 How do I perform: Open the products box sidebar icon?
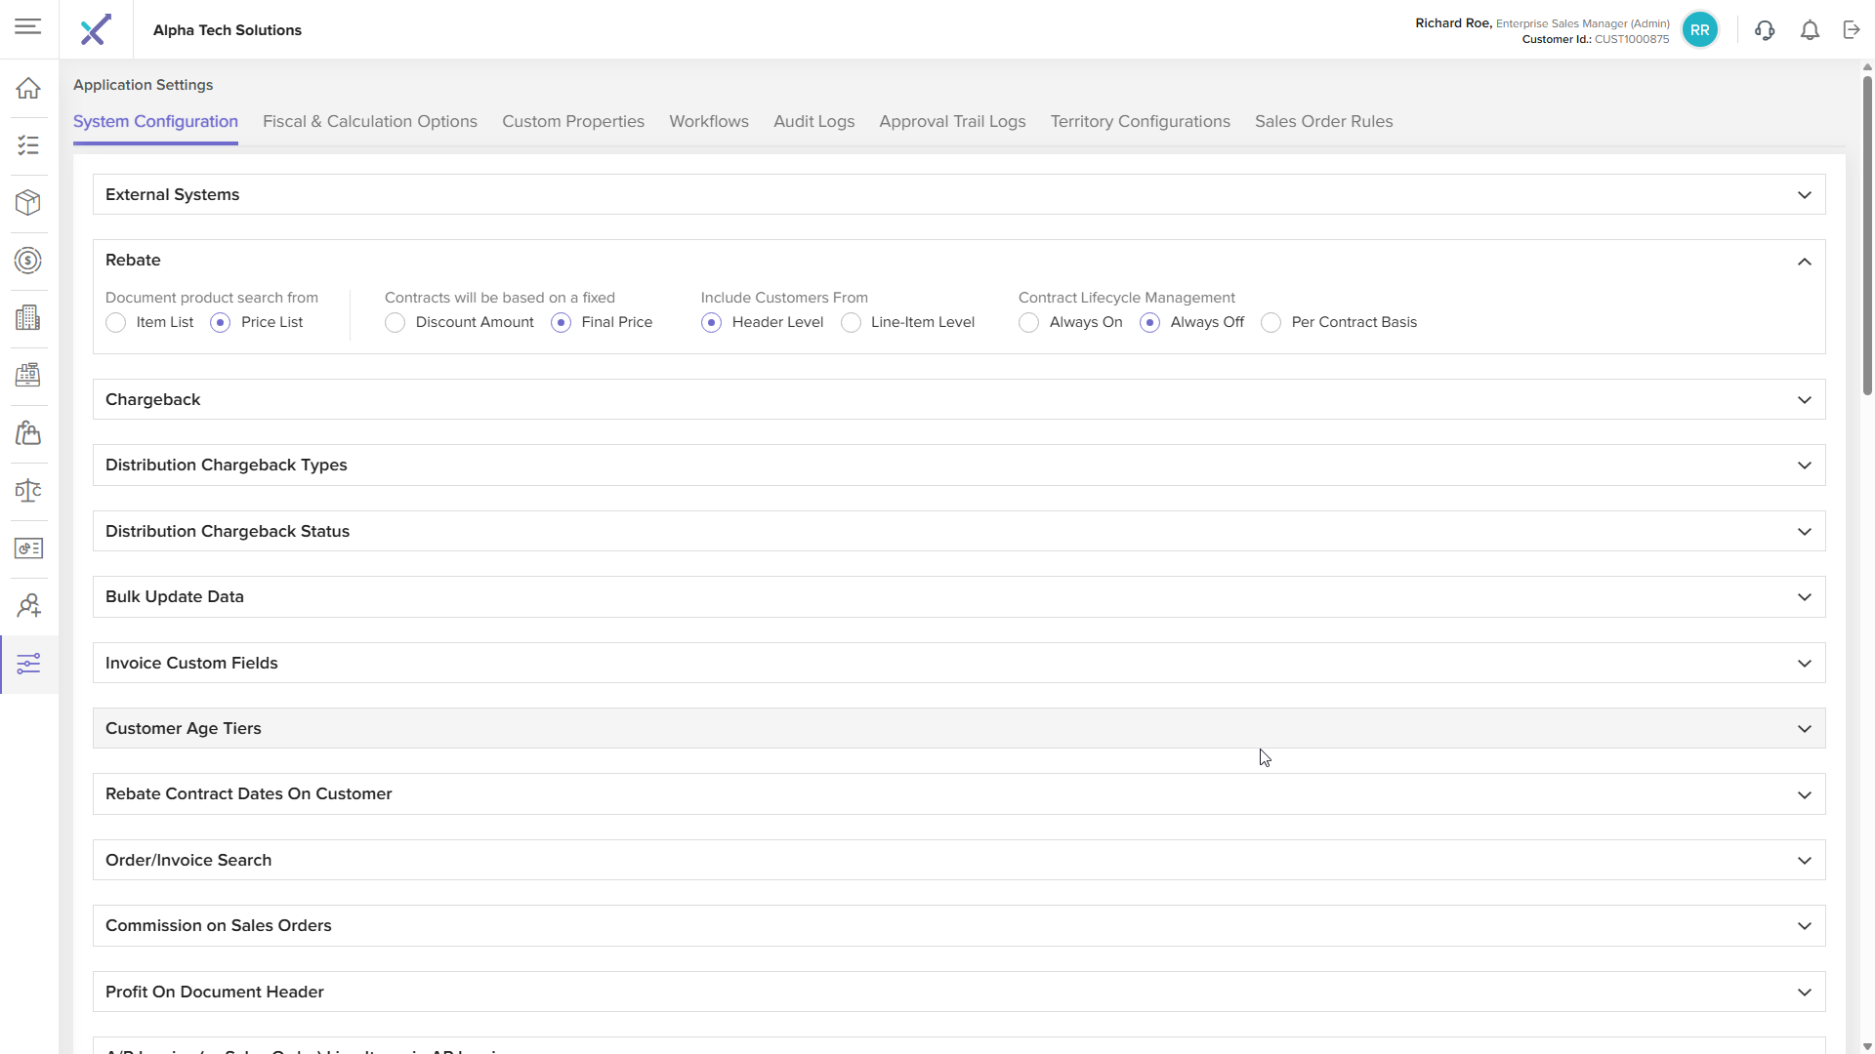(28, 203)
